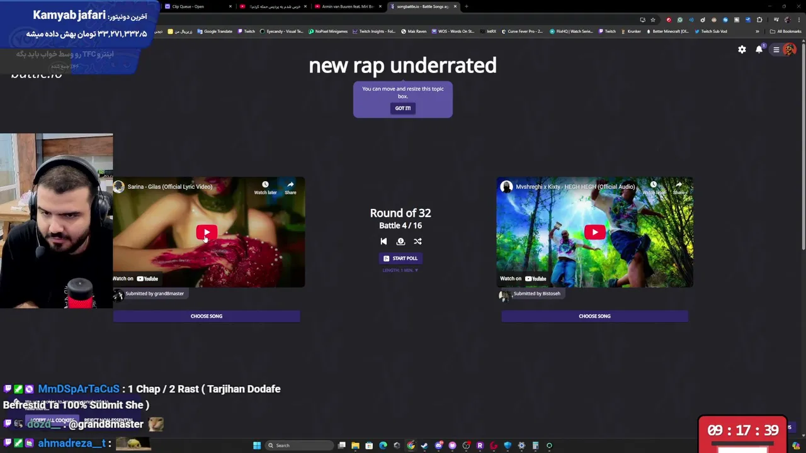Screen dimensions: 806x453
Task: Open Twitch Insights bookmark
Action: 374,31
